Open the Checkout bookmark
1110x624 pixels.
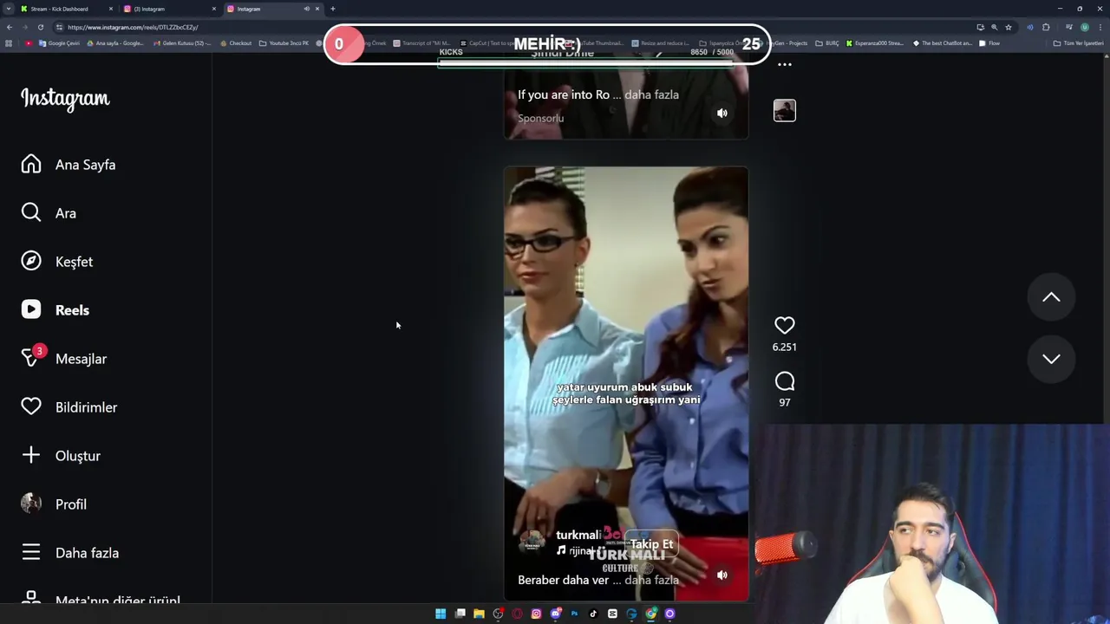pos(235,43)
